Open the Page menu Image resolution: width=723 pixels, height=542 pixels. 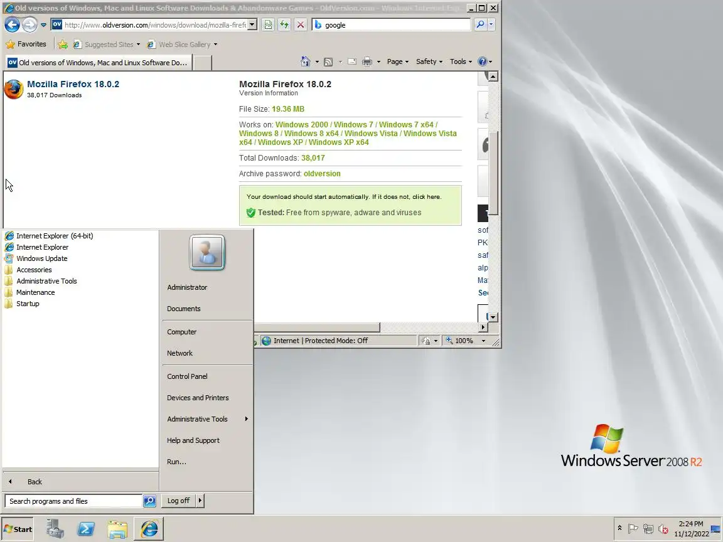click(x=397, y=61)
